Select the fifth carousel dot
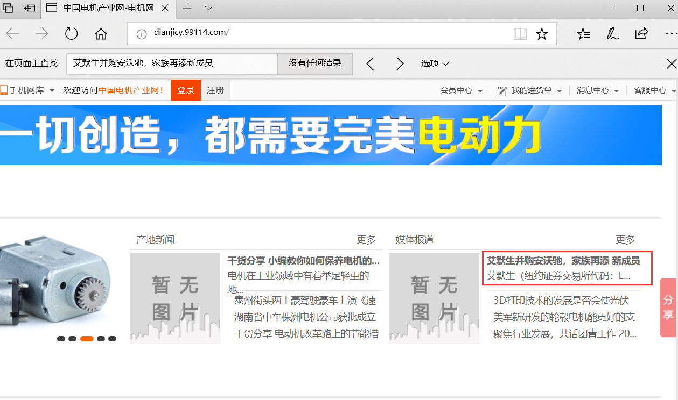 [x=112, y=339]
